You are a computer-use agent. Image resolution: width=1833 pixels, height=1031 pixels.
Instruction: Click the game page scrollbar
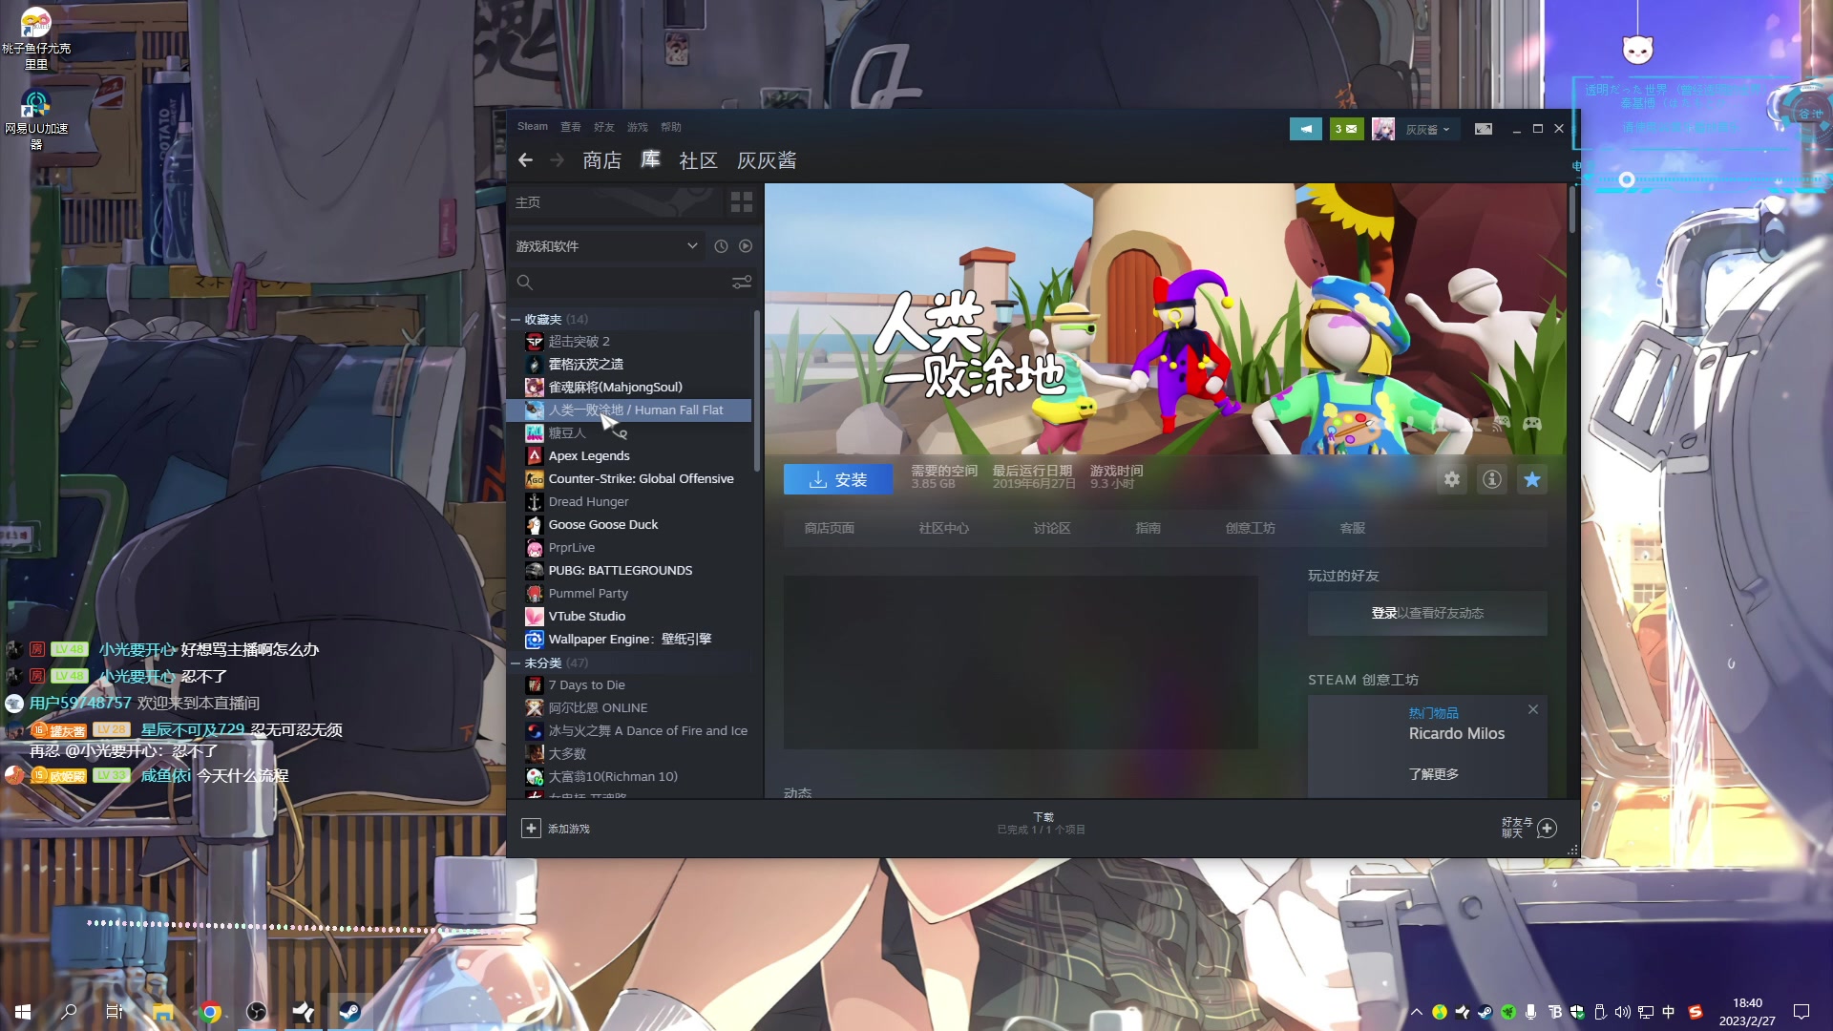1571,210
